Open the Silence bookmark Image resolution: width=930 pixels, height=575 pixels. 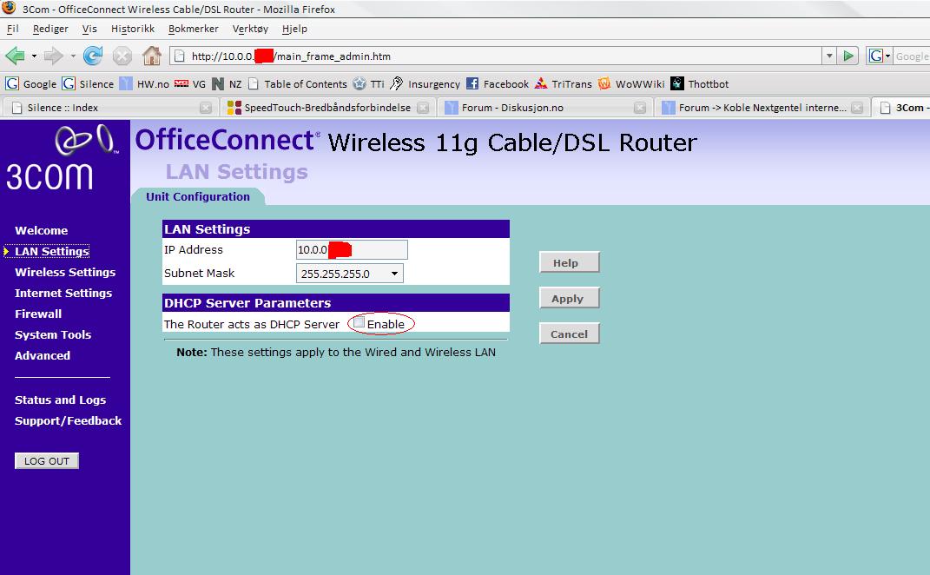(89, 83)
